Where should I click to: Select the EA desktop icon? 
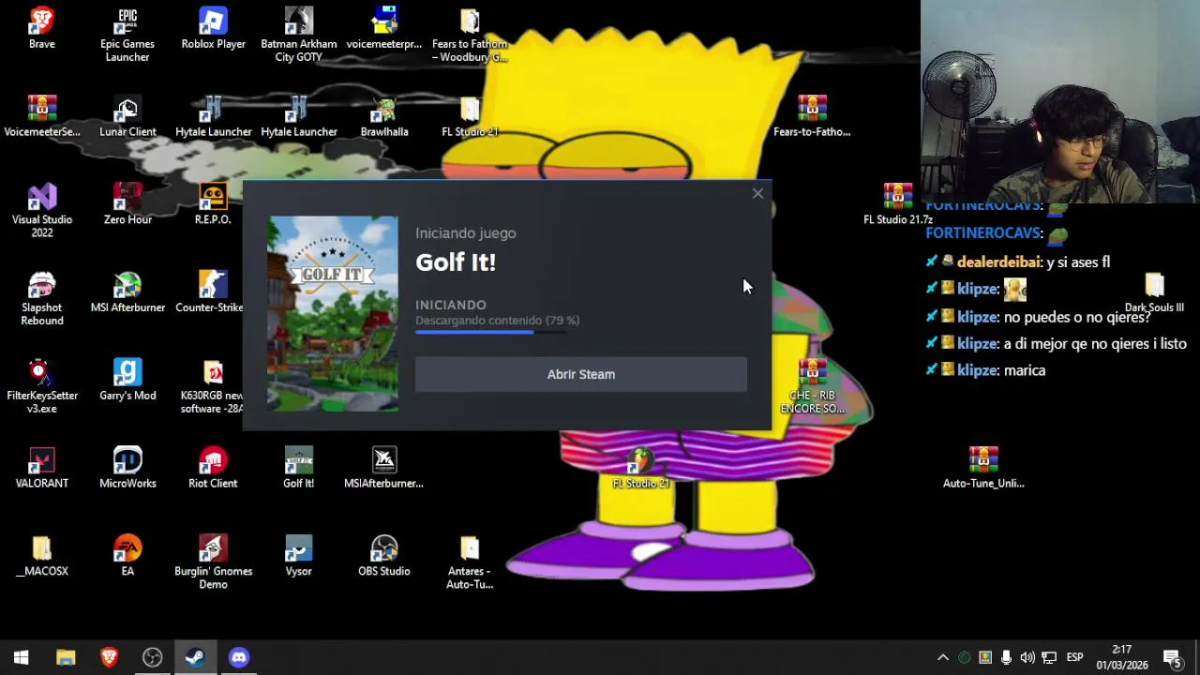(x=127, y=556)
